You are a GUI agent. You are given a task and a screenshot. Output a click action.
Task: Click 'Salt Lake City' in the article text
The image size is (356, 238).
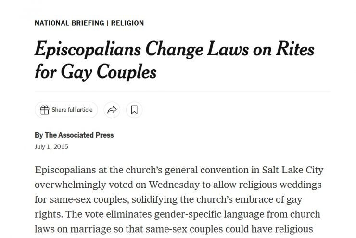(292, 170)
